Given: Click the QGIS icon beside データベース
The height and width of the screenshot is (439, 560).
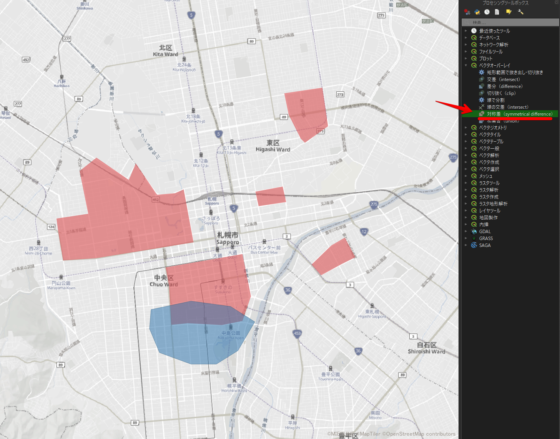Looking at the screenshot, I should pos(474,38).
